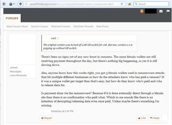172x125 pixels.
Task: Click the Like button
Action: 142,118
